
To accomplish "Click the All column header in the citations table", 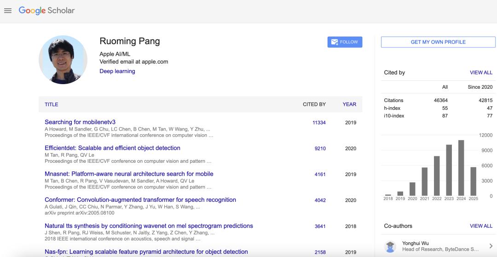I will tap(445, 87).
